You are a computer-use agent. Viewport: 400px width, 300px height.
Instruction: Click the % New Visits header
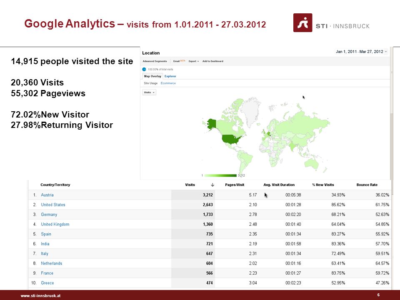pos(323,185)
